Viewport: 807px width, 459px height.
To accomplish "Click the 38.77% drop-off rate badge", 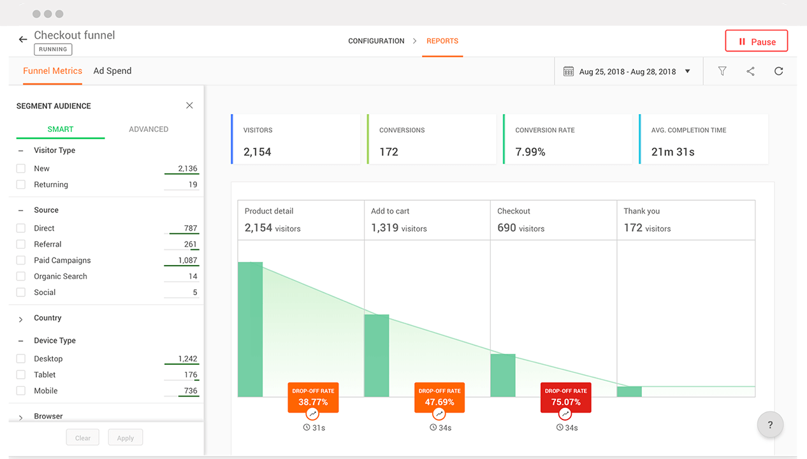I will coord(313,397).
